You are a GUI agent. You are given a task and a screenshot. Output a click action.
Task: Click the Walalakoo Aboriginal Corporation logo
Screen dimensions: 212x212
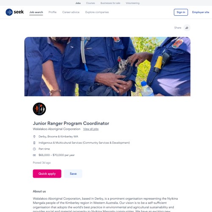click(39, 109)
